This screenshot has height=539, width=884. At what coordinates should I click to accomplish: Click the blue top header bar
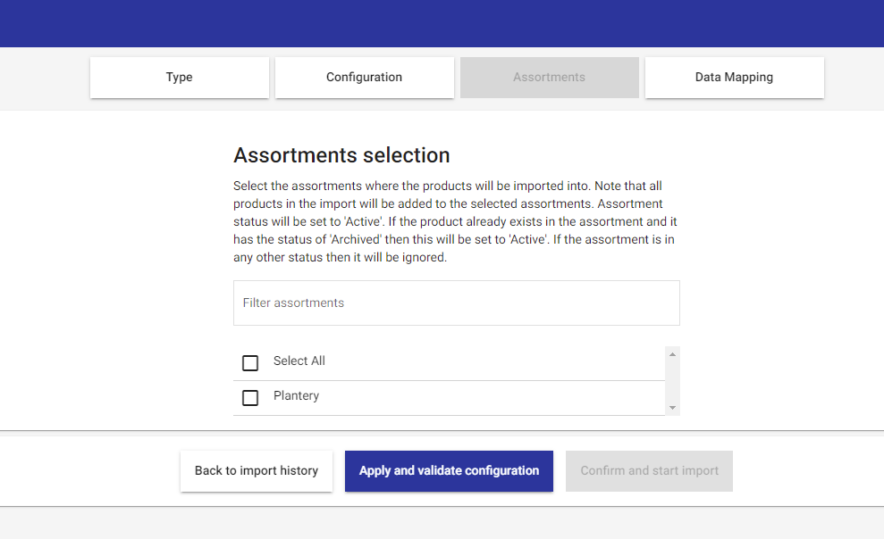coord(442,23)
